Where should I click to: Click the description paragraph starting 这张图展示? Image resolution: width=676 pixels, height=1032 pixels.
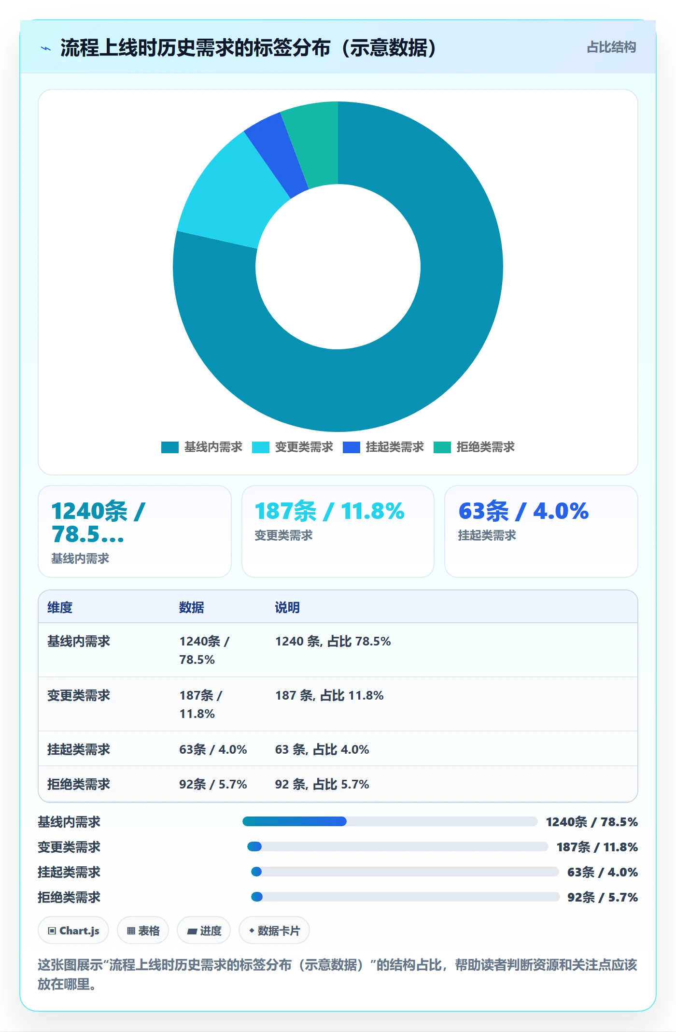pos(338,975)
